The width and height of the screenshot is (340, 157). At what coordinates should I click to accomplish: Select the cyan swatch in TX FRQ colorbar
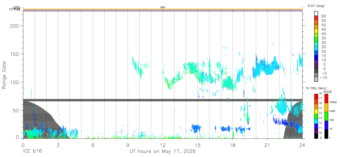tap(316, 121)
